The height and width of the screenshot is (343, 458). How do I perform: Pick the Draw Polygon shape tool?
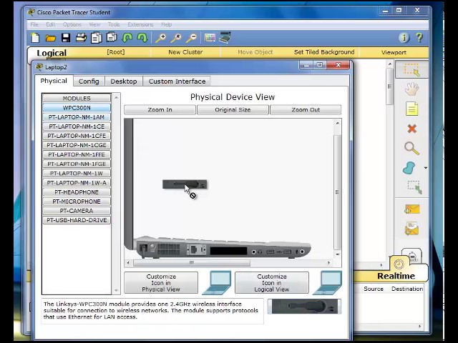coord(409,169)
